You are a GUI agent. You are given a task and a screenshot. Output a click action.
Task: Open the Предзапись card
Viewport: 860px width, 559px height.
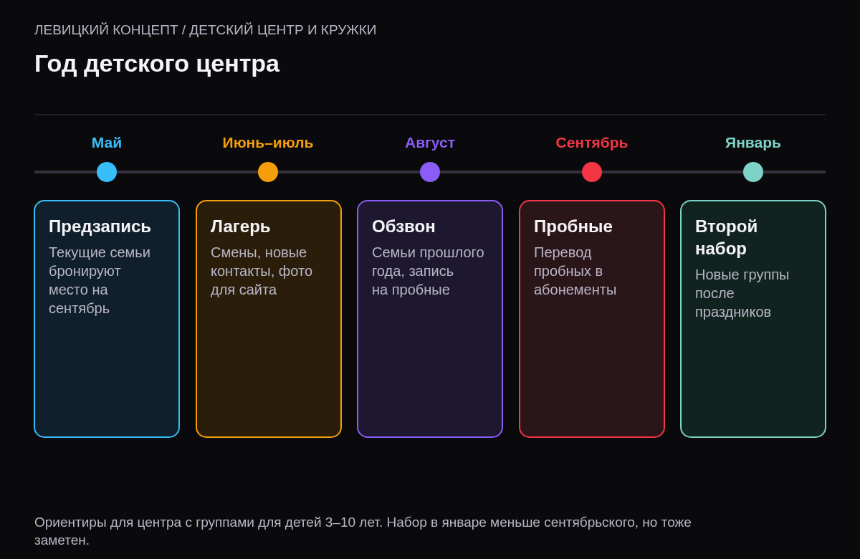coord(107,319)
